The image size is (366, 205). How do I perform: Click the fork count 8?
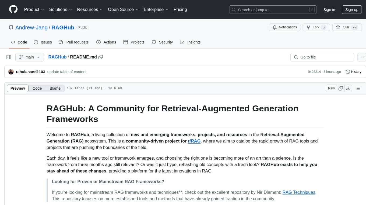click(323, 27)
